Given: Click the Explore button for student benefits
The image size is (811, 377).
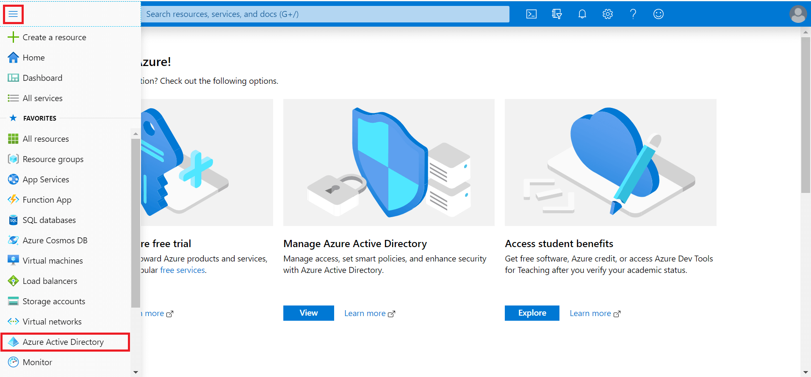Looking at the screenshot, I should [x=532, y=313].
